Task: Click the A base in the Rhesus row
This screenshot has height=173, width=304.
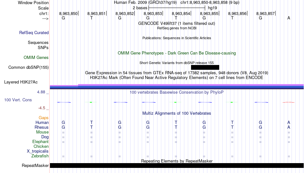Action: pos(289,127)
